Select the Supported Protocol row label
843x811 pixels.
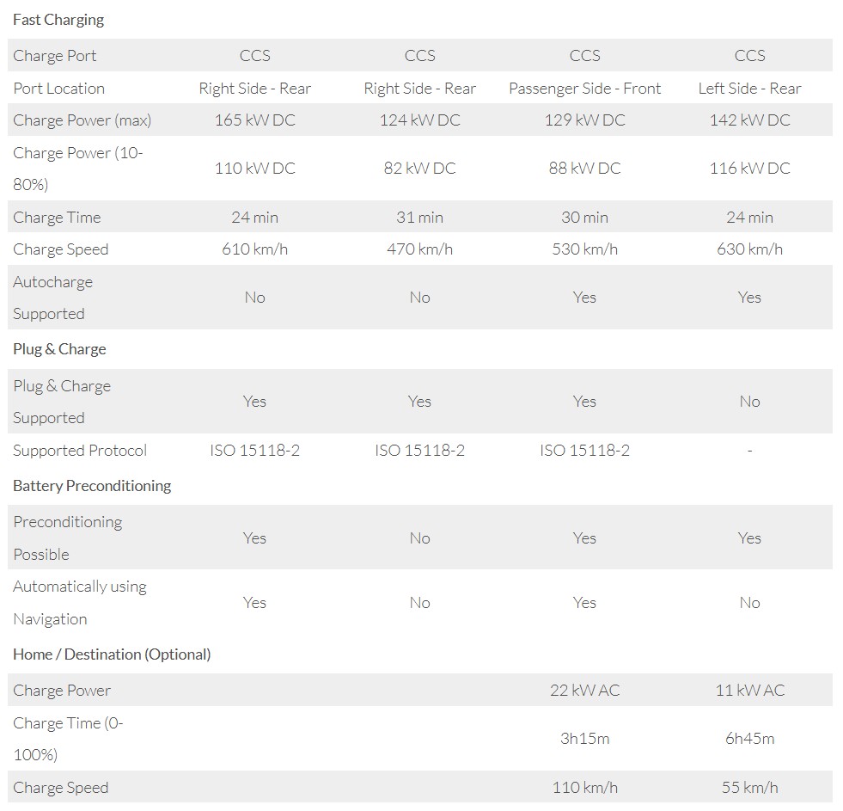(x=80, y=451)
